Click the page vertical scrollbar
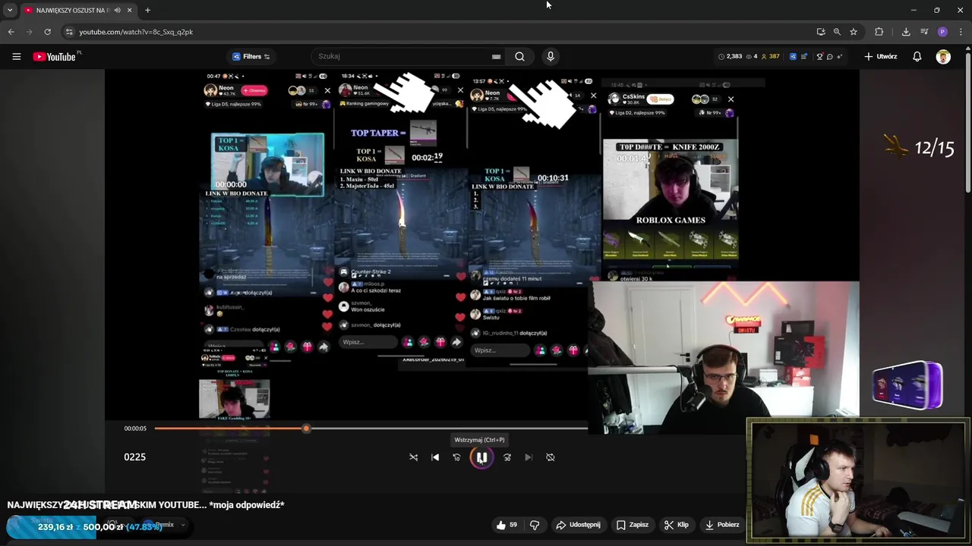 click(968, 121)
